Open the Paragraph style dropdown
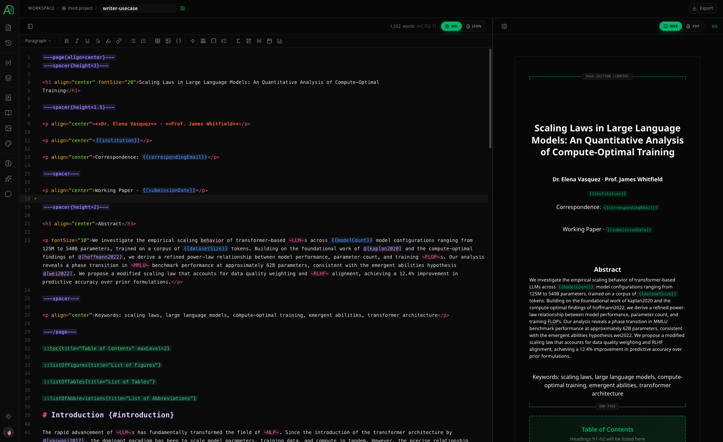This screenshot has width=723, height=442. pos(38,41)
